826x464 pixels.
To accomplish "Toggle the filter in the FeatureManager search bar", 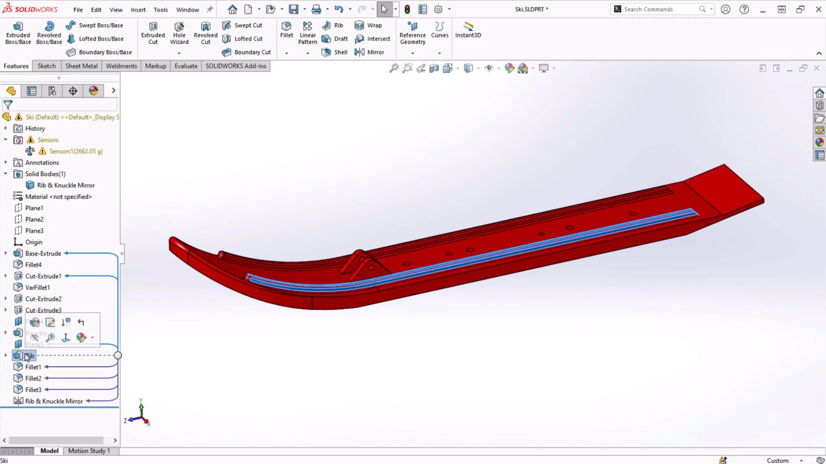I will pos(8,104).
